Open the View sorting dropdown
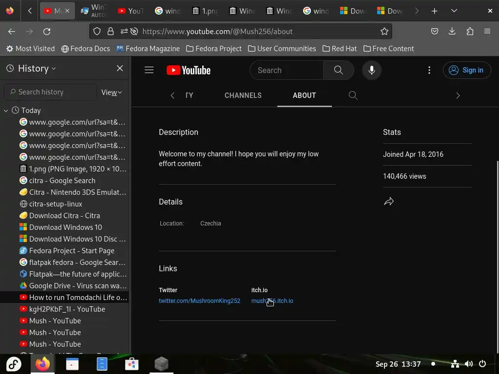This screenshot has height=374, width=499. tap(112, 93)
